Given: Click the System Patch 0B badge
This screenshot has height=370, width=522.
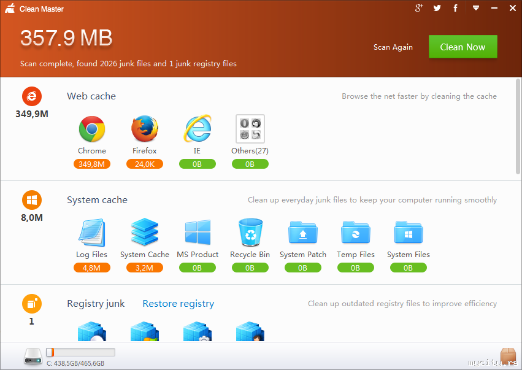Looking at the screenshot, I should point(303,268).
